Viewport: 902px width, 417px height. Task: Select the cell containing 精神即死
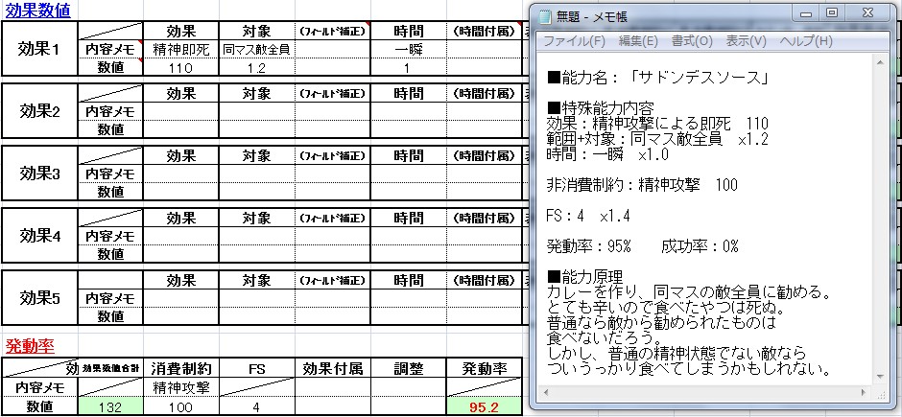coord(180,49)
